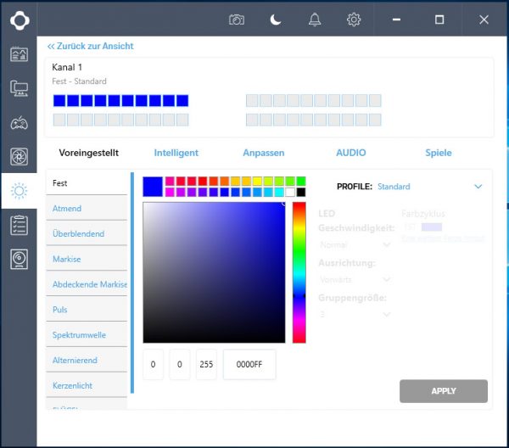The width and height of the screenshot is (509, 448).
Task: Open the Ausrichtung Vorwärts dropdown
Action: [x=355, y=279]
